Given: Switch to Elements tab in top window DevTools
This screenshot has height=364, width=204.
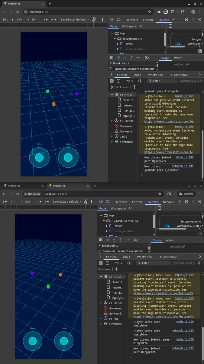Looking at the screenshot, I should click(x=132, y=20).
